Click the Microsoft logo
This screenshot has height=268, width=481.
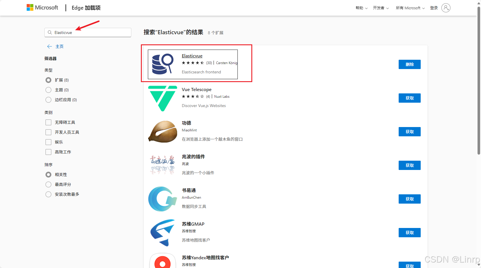pyautogui.click(x=42, y=8)
